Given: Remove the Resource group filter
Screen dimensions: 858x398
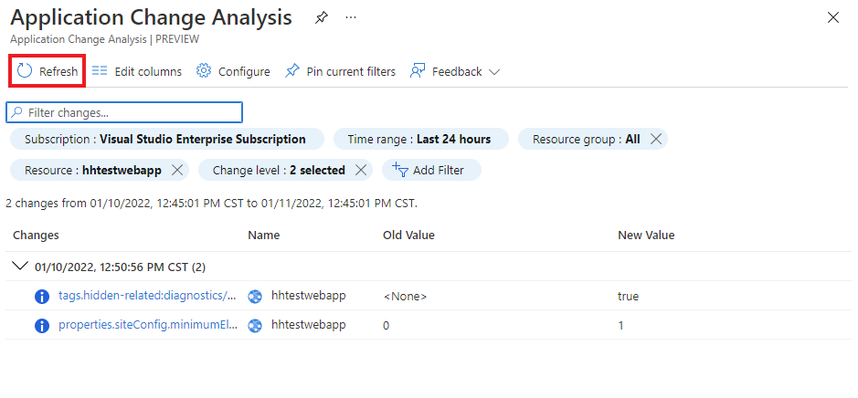Looking at the screenshot, I should point(656,140).
